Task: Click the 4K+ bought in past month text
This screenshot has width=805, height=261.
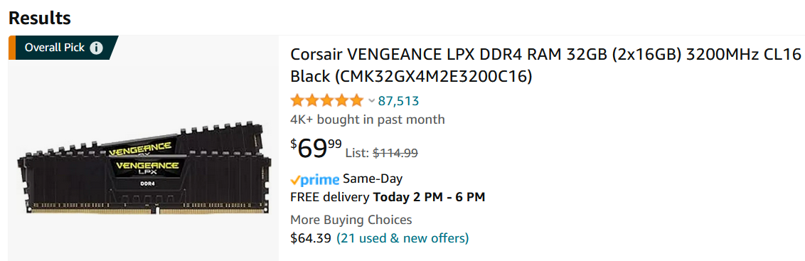Action: coord(368,119)
